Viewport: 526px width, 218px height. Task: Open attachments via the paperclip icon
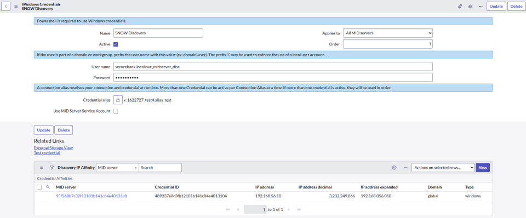pos(460,7)
